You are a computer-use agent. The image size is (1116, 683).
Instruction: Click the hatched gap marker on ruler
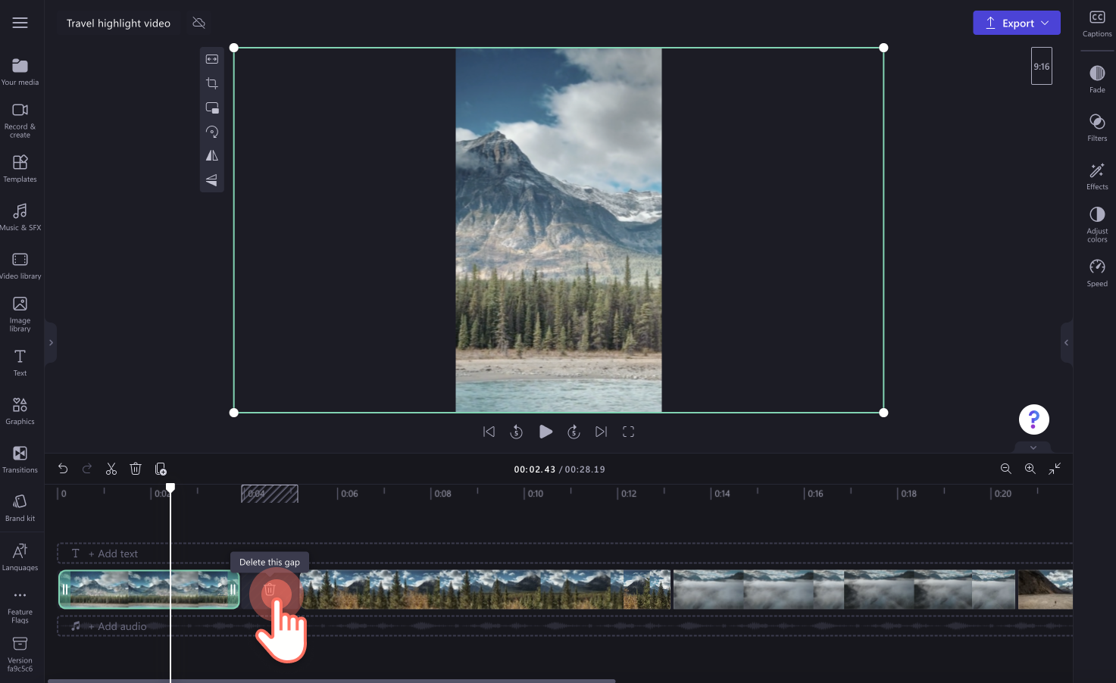pos(270,494)
